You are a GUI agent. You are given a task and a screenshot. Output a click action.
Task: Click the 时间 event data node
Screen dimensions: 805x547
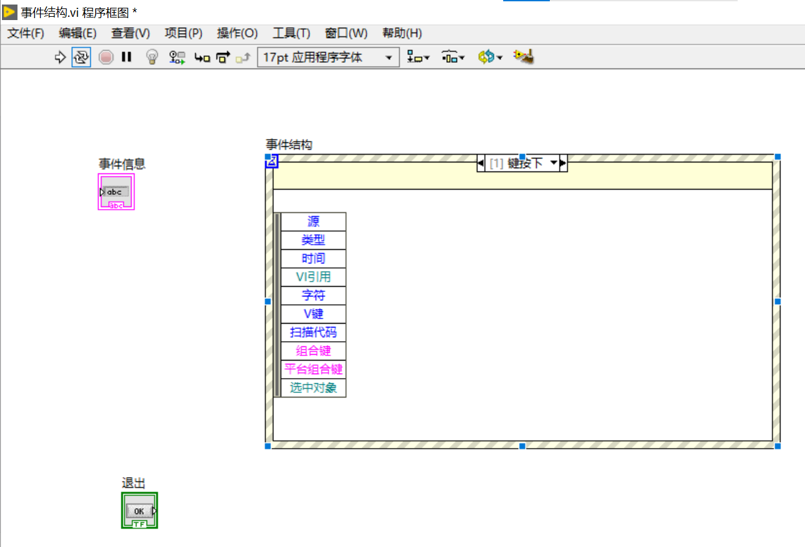pyautogui.click(x=313, y=258)
